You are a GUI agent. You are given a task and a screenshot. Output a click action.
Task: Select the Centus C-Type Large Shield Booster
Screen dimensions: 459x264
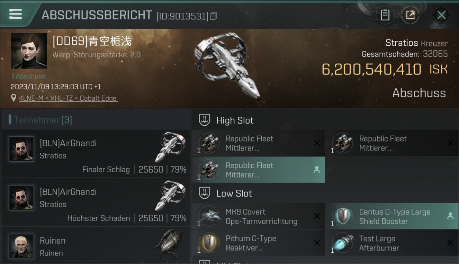(x=392, y=216)
